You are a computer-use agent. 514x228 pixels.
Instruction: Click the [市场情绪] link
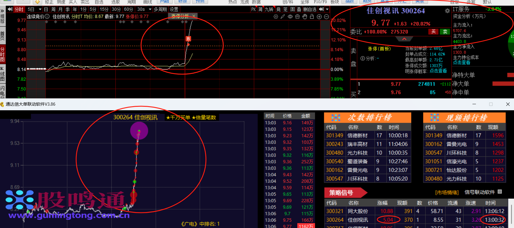[447, 193]
